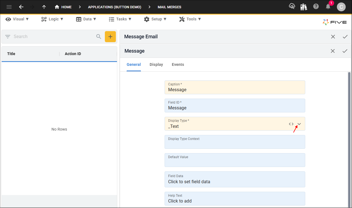Open the user avatar C menu
This screenshot has height=208, width=352.
click(x=341, y=7)
